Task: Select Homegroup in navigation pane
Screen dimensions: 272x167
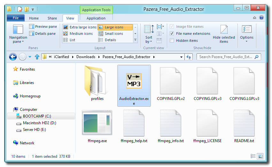Action: point(27,96)
